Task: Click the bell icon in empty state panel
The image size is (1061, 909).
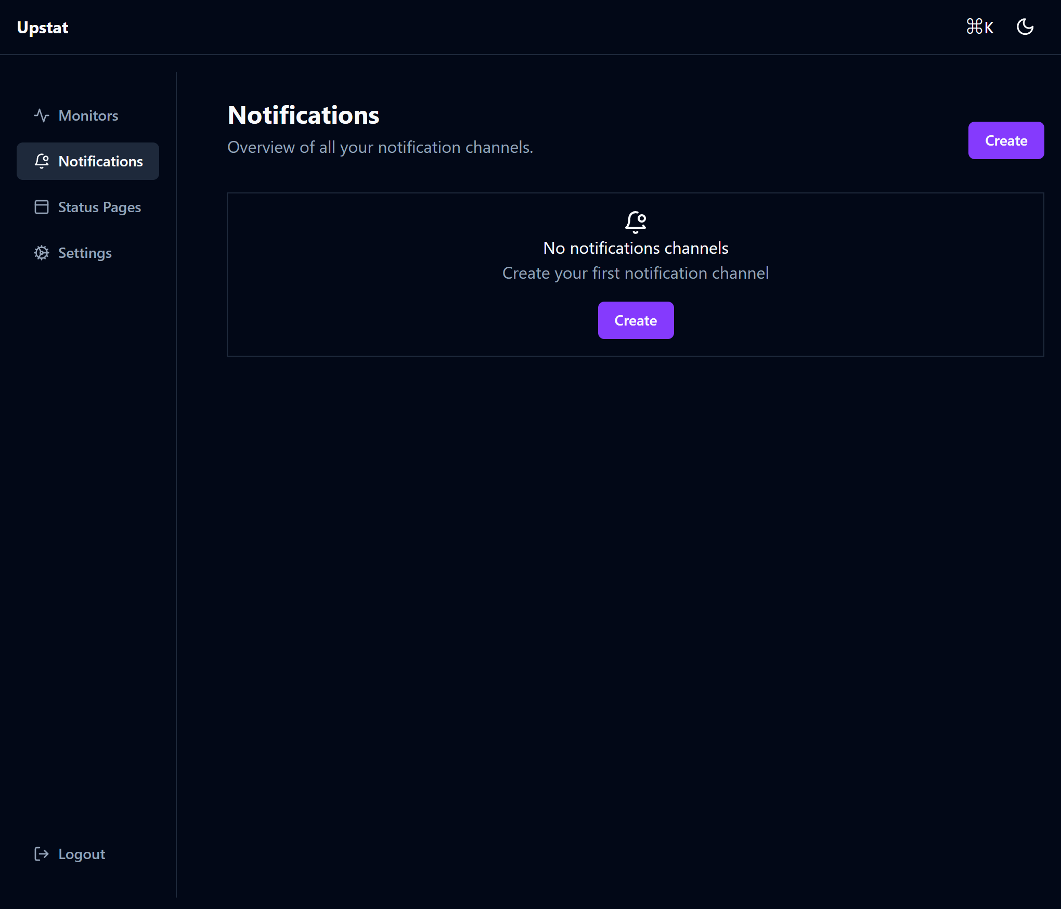Action: coord(636,222)
